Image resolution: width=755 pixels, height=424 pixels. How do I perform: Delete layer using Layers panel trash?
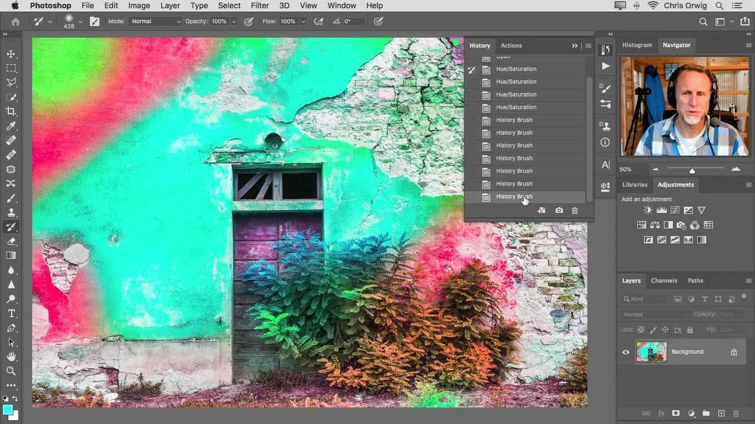pos(737,413)
